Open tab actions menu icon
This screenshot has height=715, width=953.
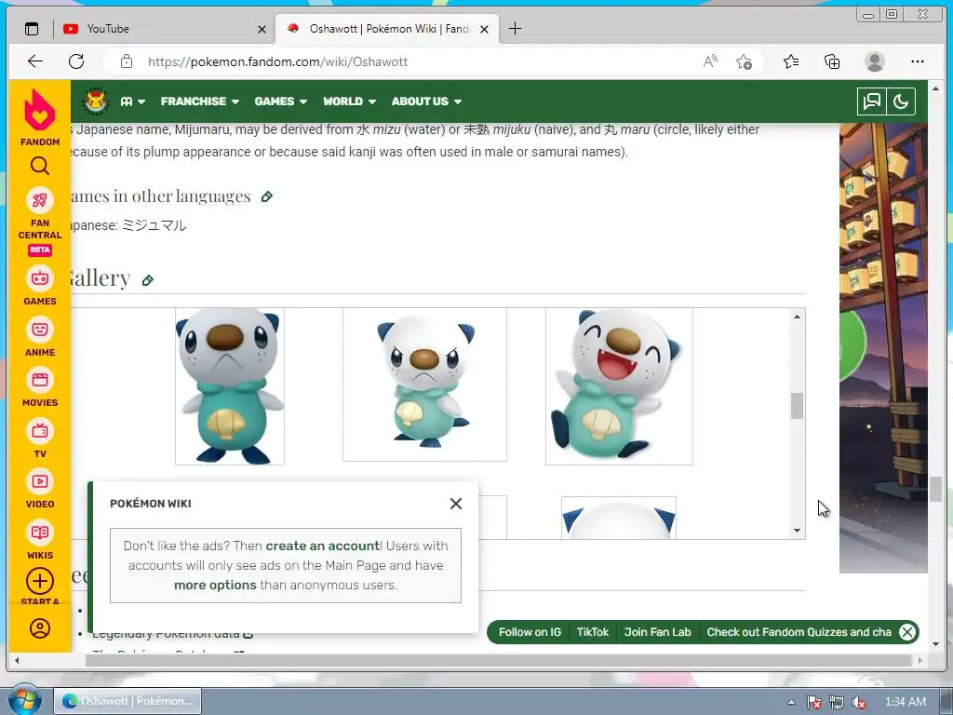[32, 29]
